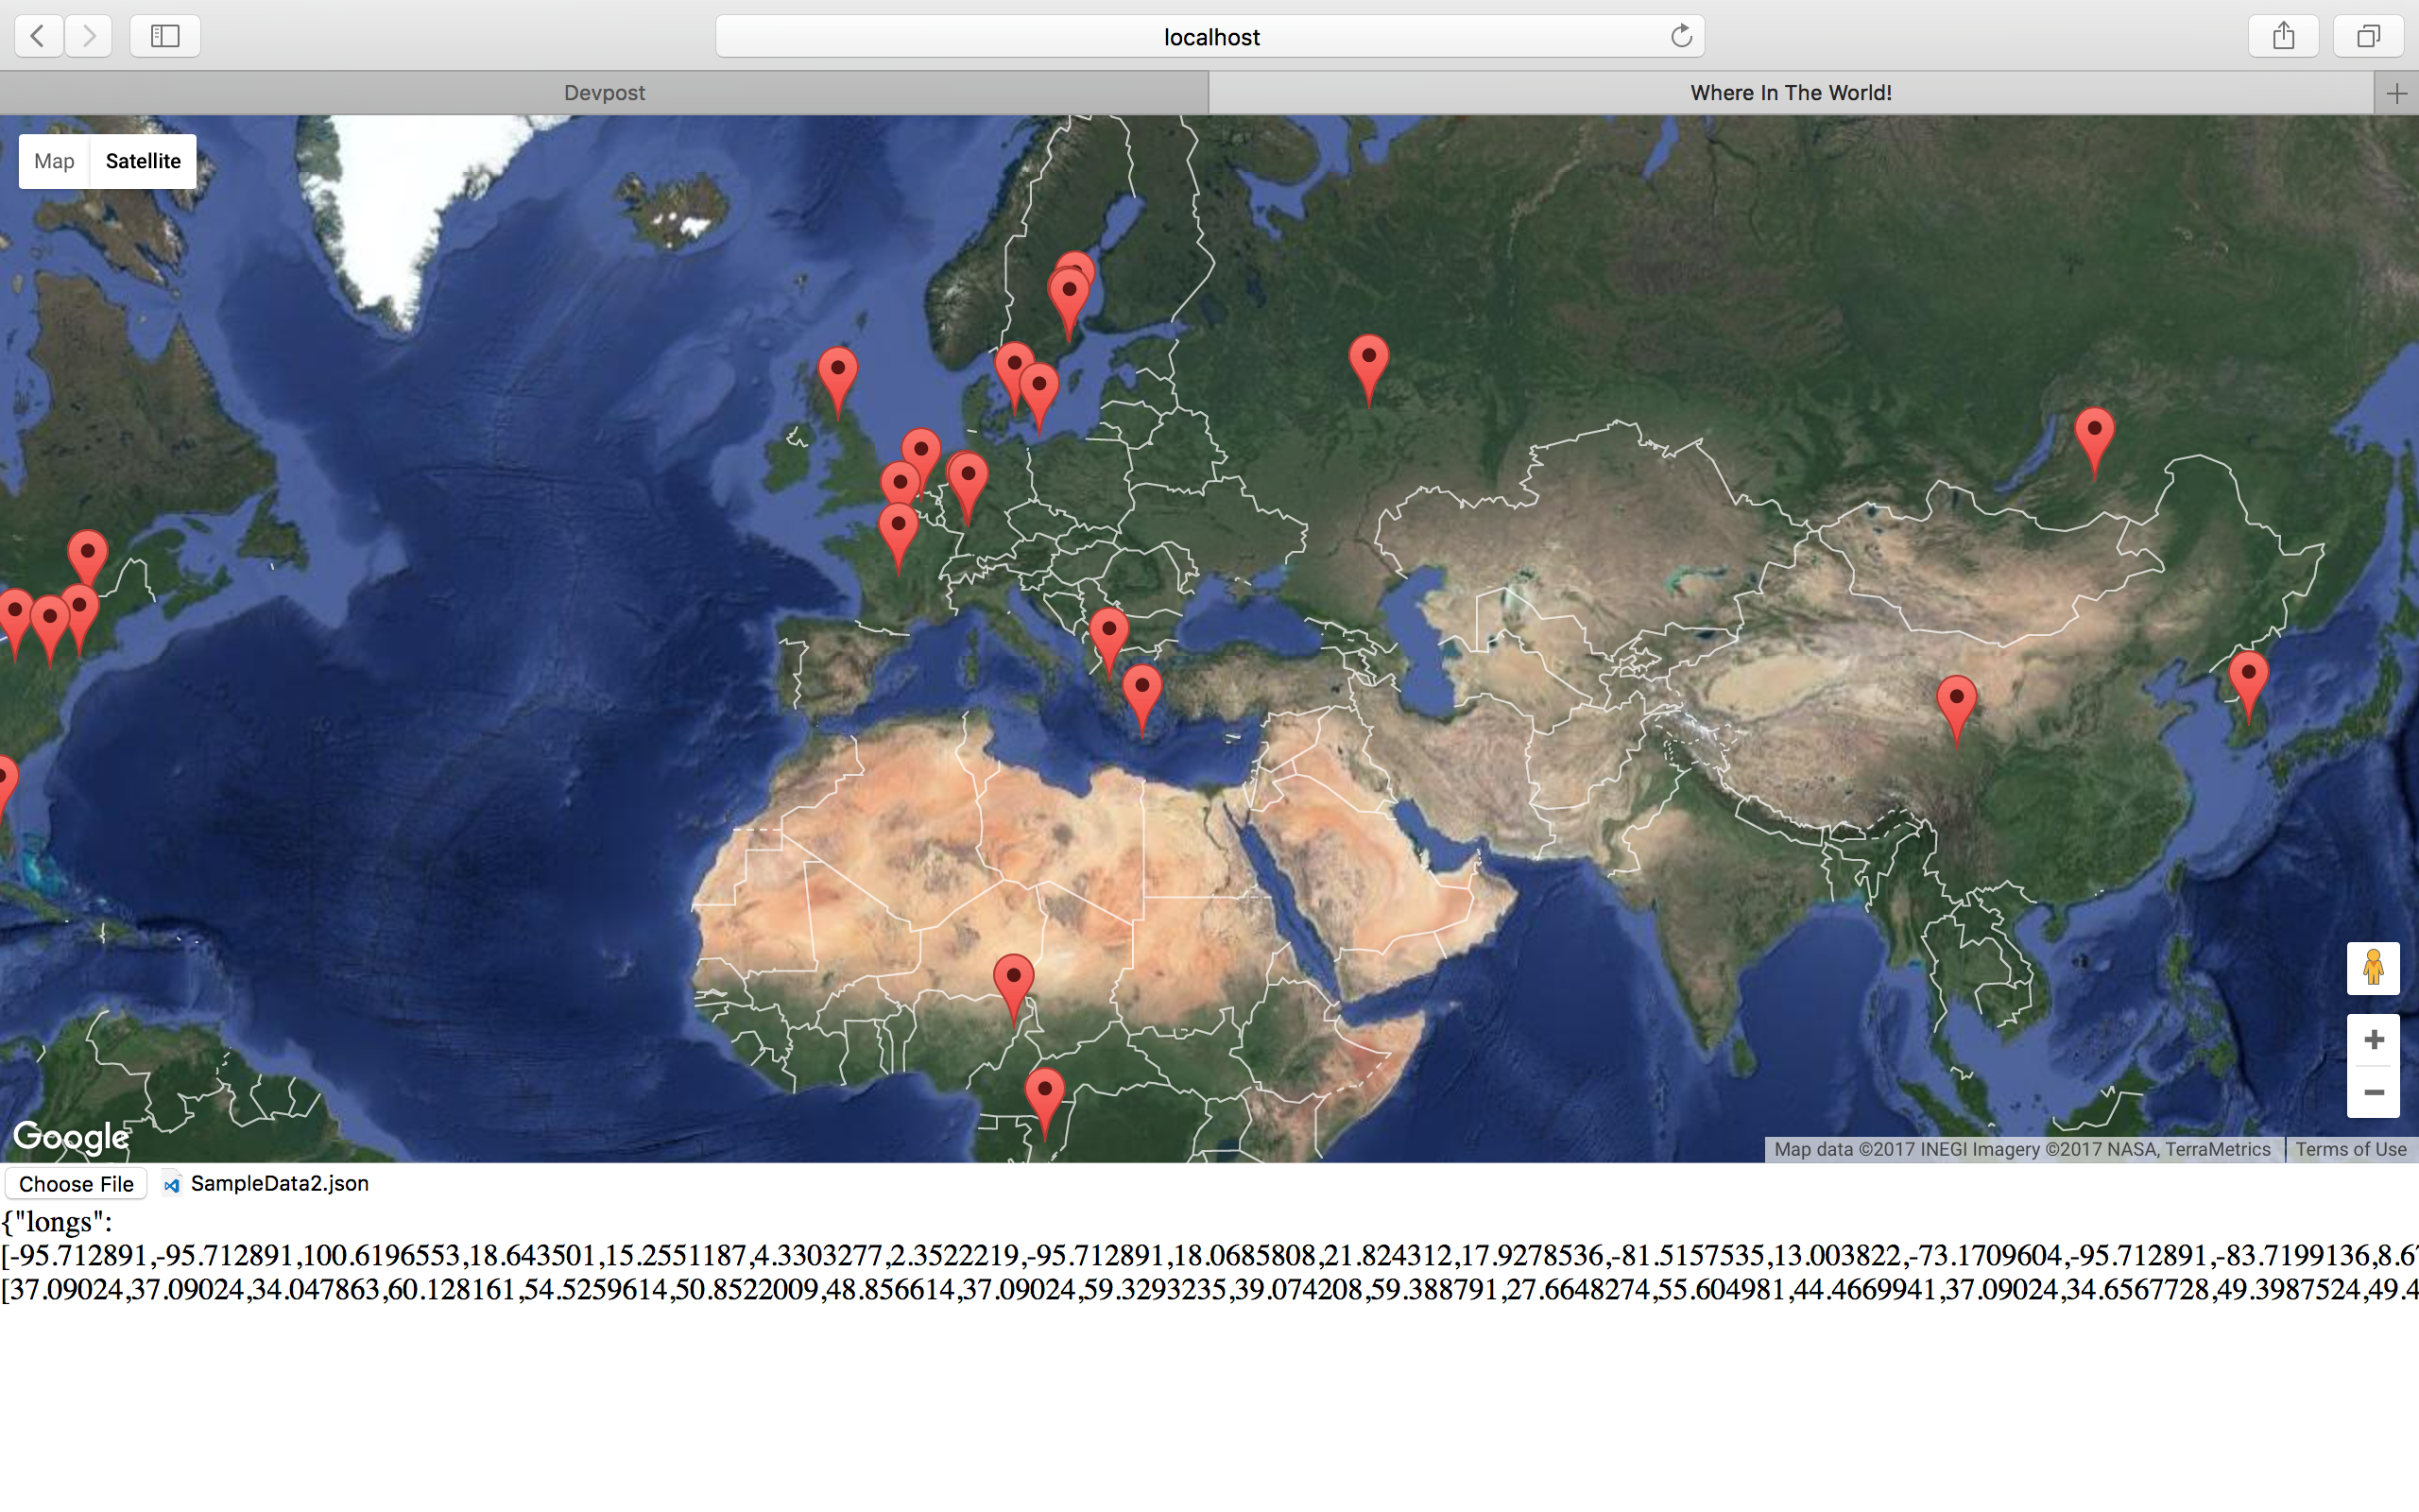Click the browser back arrow button
The image size is (2419, 1512).
pos(38,36)
